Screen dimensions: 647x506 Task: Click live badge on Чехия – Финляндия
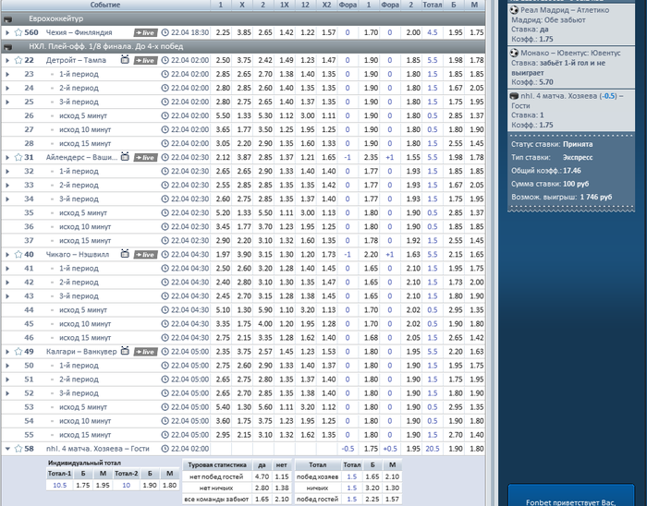click(x=146, y=33)
